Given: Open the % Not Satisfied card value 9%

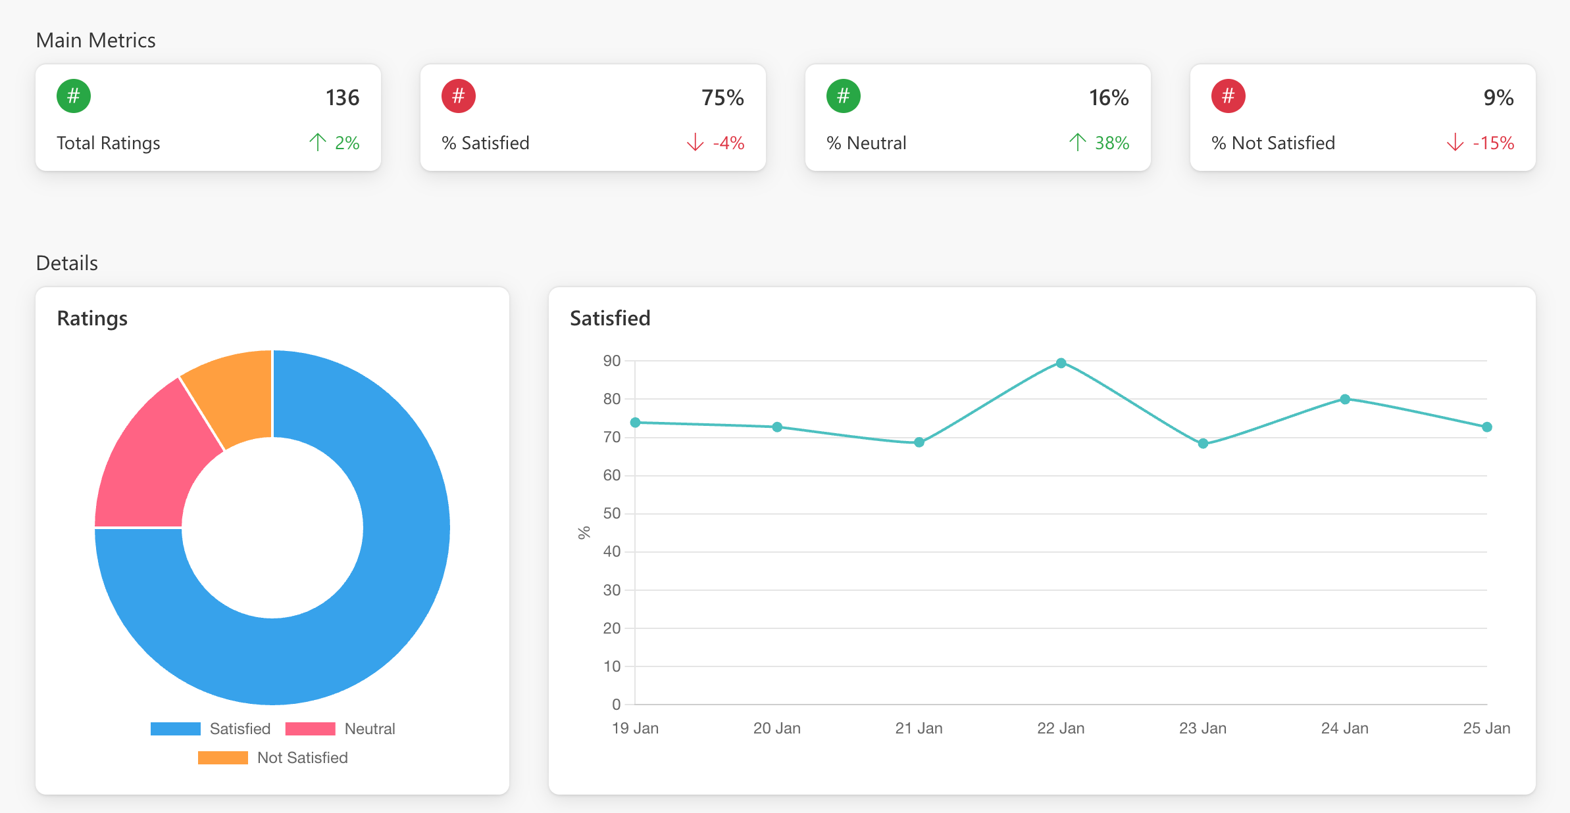Looking at the screenshot, I should 1498,98.
